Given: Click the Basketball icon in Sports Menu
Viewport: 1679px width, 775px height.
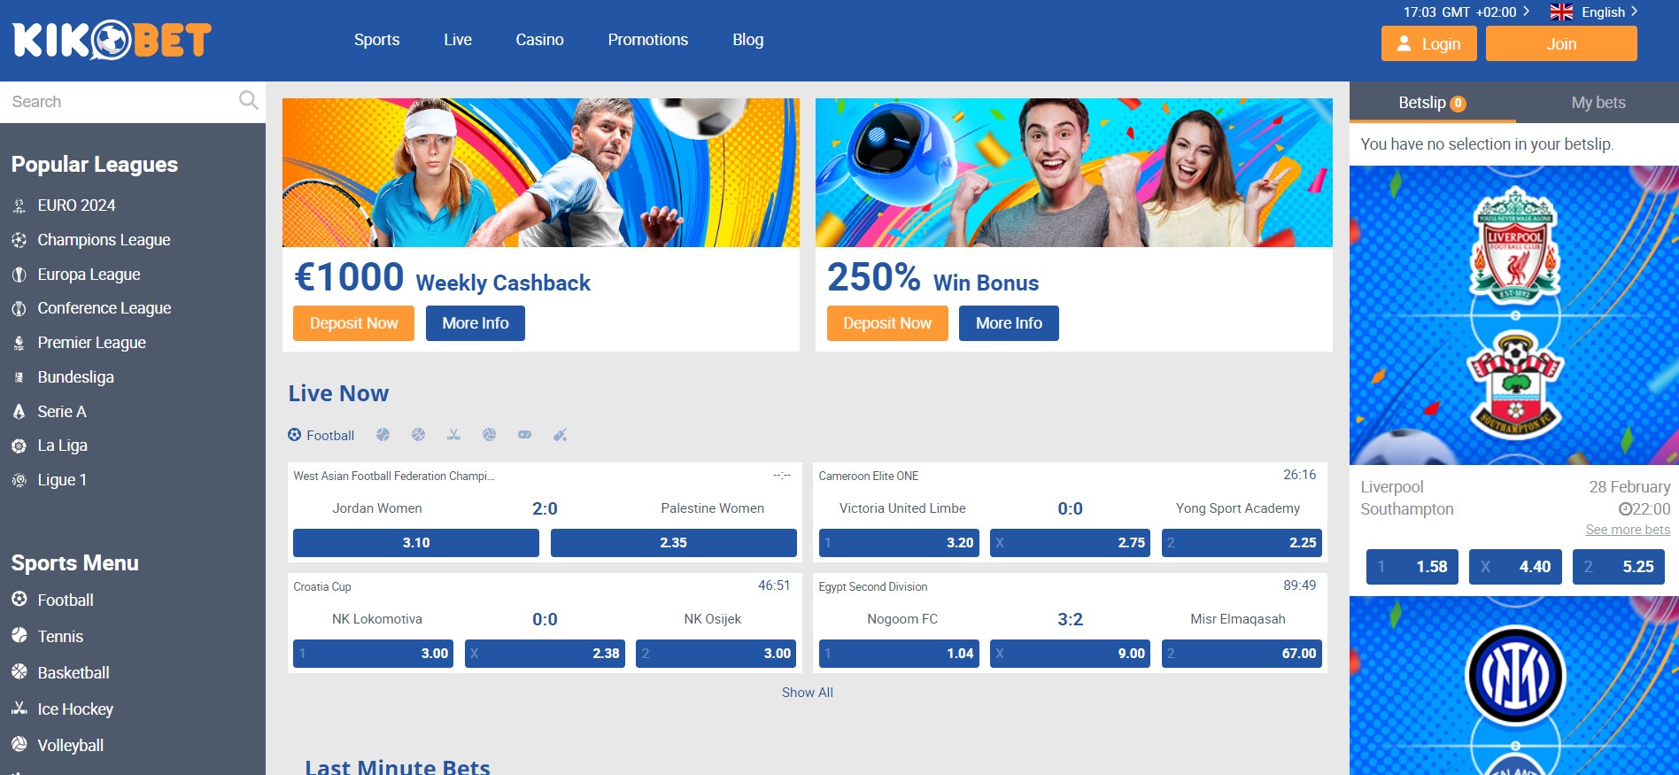Looking at the screenshot, I should (x=19, y=672).
